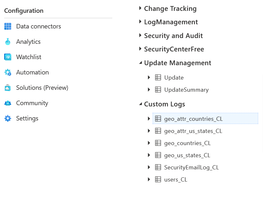The image size is (263, 201).
Task: Select the geo_countries_CL table entry
Action: (187, 143)
